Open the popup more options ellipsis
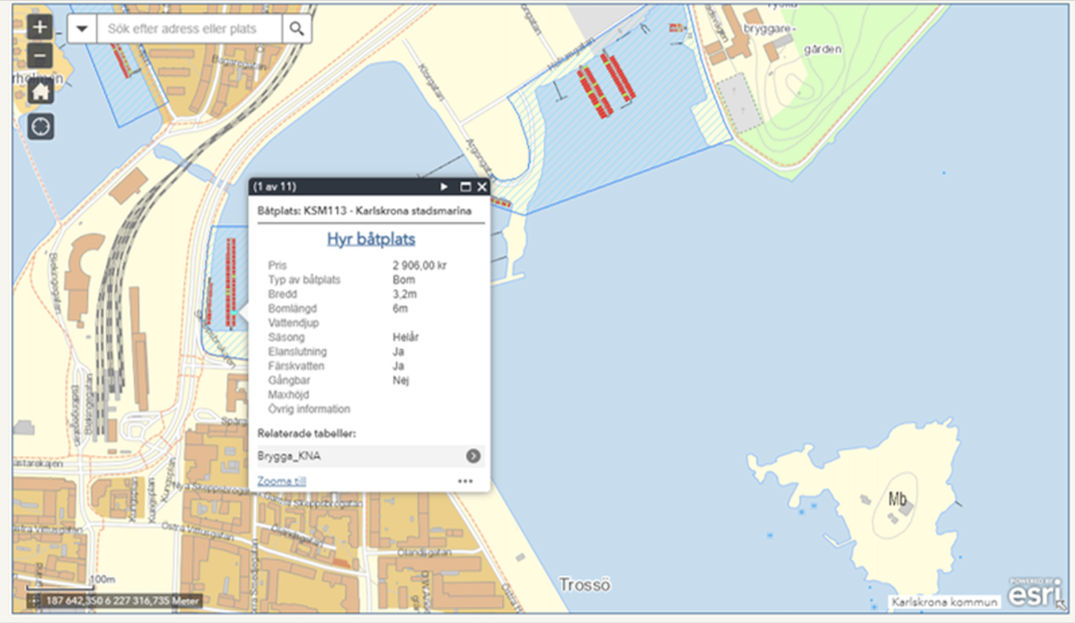 (x=465, y=481)
